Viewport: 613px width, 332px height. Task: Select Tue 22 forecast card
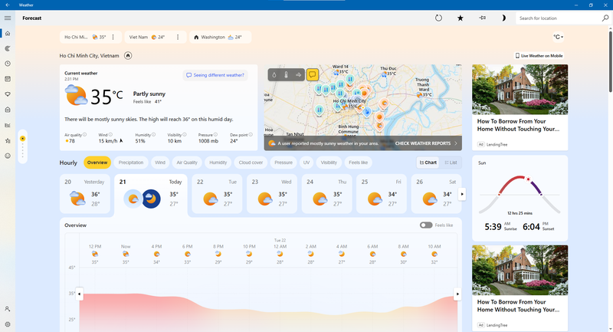click(x=218, y=194)
